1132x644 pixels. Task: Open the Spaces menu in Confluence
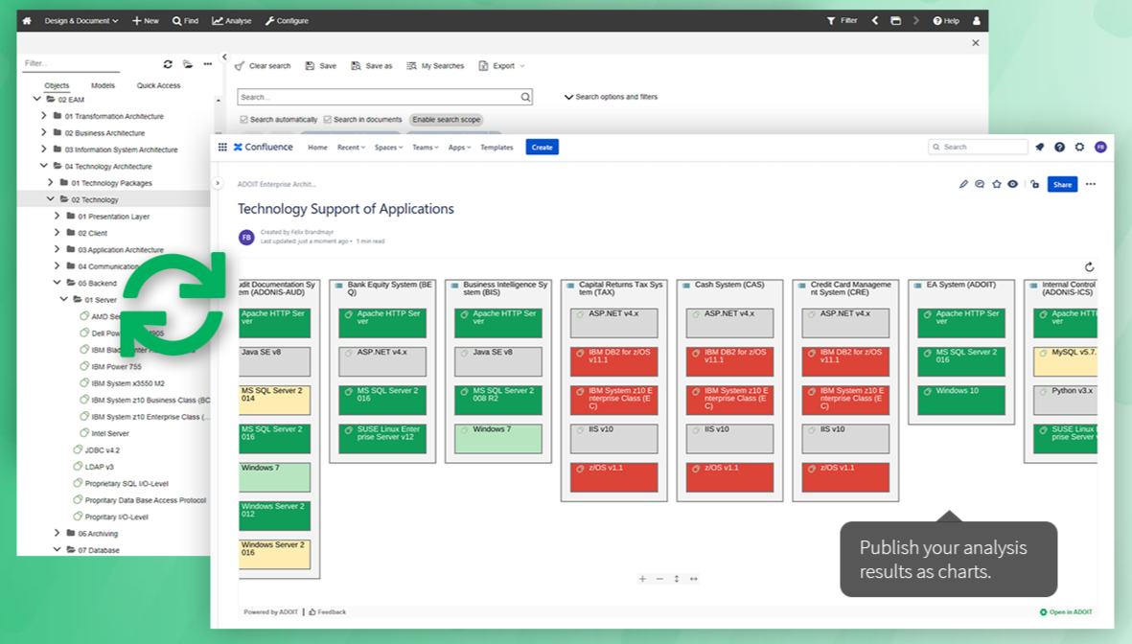tap(387, 148)
